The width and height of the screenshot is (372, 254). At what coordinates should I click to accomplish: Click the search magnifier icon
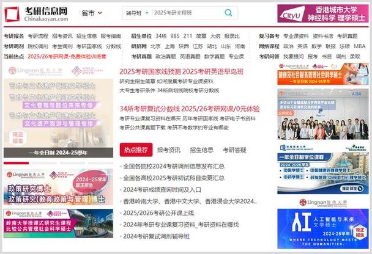[x=228, y=13]
